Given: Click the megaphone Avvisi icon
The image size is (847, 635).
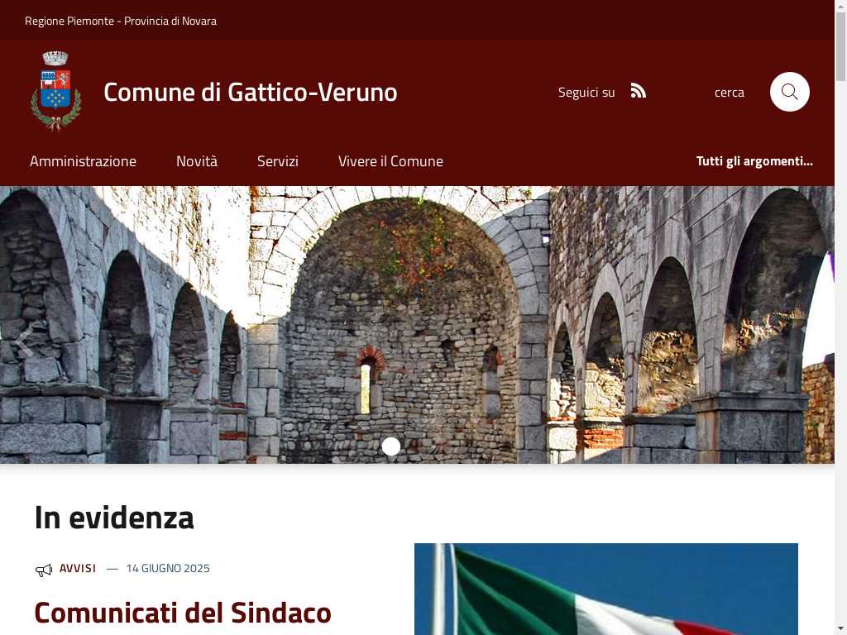Looking at the screenshot, I should click(x=44, y=570).
